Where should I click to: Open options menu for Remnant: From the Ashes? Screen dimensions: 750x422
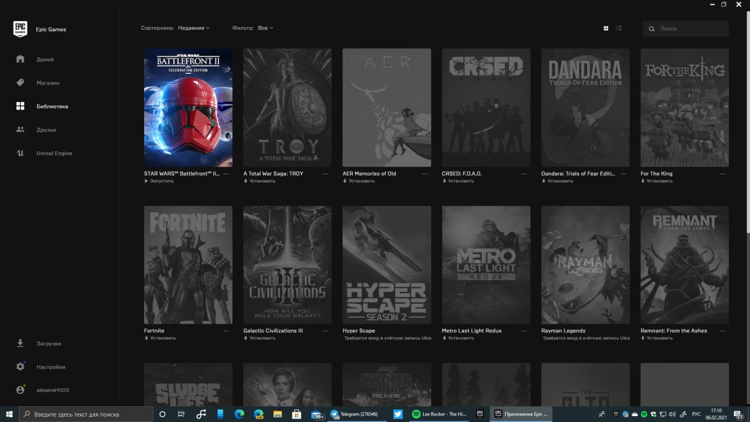(x=723, y=331)
